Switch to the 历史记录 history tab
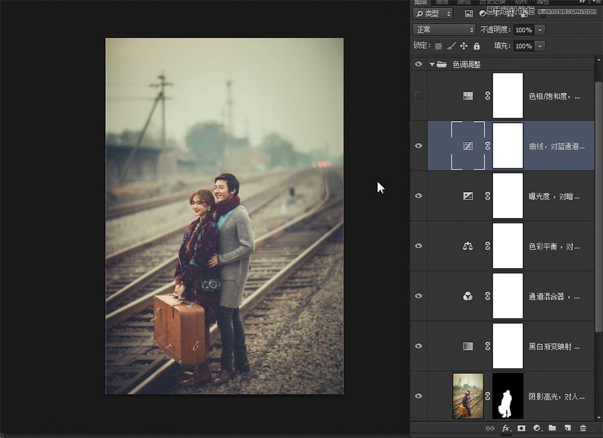Image resolution: width=603 pixels, height=438 pixels. tap(492, 2)
